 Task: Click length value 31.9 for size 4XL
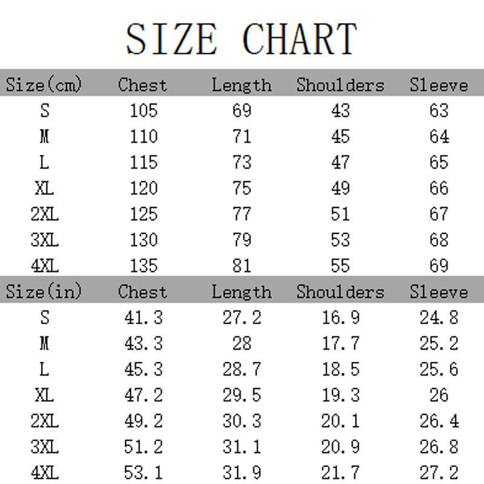click(x=241, y=472)
